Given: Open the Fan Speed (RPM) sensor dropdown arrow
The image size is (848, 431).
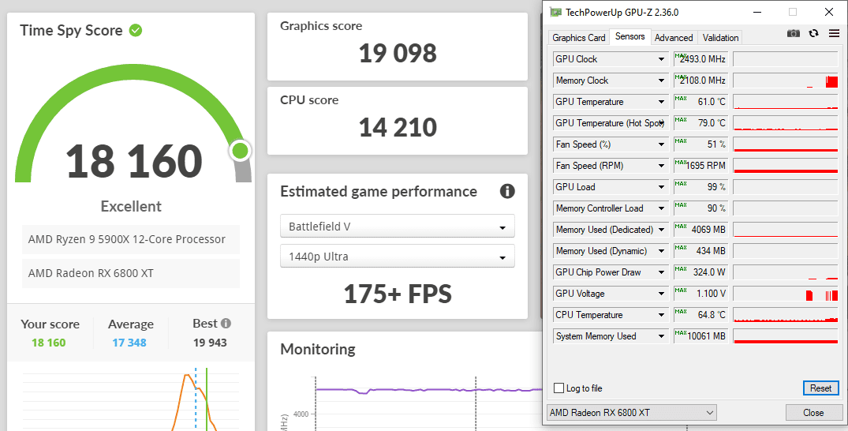Looking at the screenshot, I should tap(661, 166).
